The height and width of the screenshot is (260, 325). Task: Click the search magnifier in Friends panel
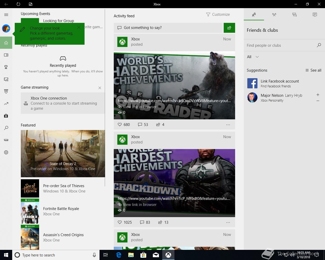319,45
